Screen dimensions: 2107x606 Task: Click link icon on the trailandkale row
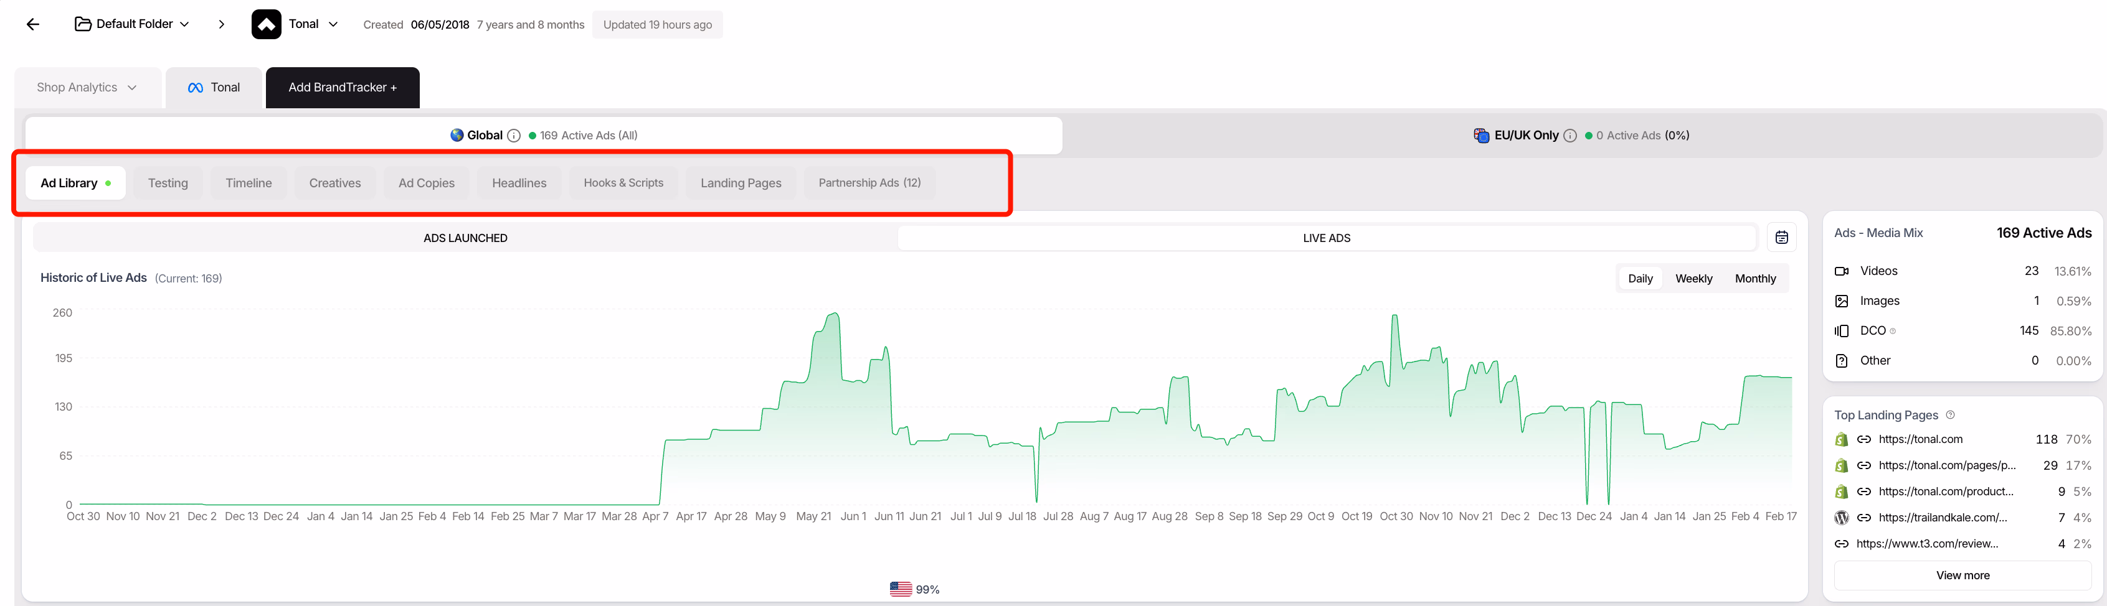1863,518
